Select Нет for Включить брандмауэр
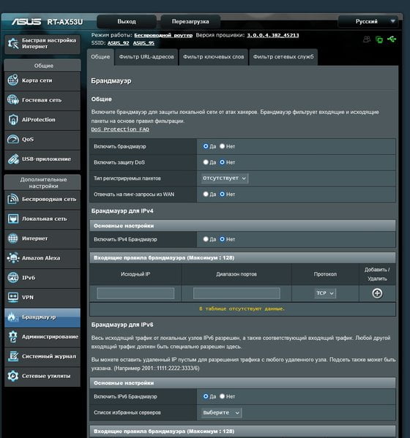 point(222,146)
